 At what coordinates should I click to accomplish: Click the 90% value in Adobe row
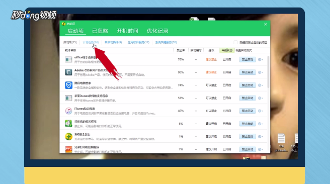[x=181, y=72]
